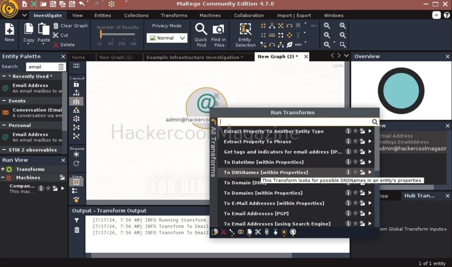The width and height of the screenshot is (452, 267).
Task: Click the open folder icon in title bar
Action: click(x=43, y=4)
